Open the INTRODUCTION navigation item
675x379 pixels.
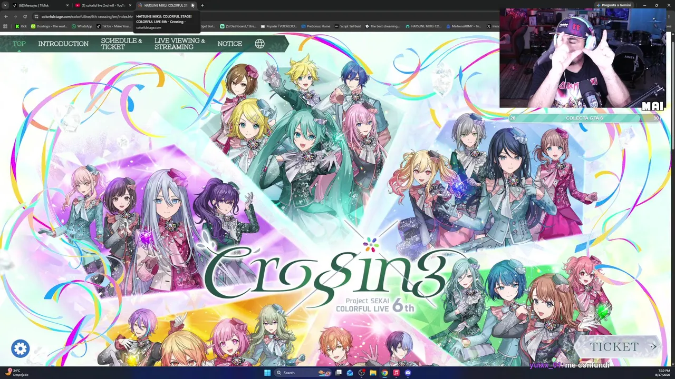click(63, 44)
